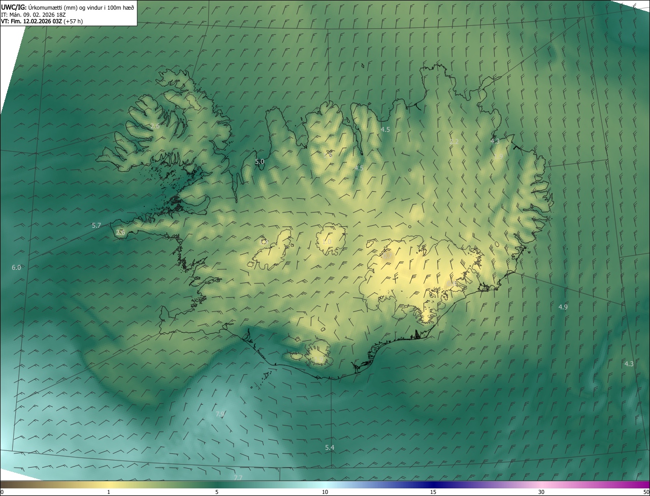Click the value label 5.0 on the map
The image size is (650, 496).
click(259, 162)
